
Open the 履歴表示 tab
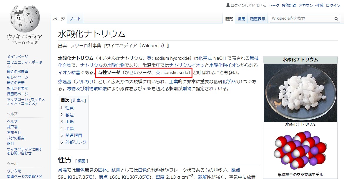pos(257,19)
